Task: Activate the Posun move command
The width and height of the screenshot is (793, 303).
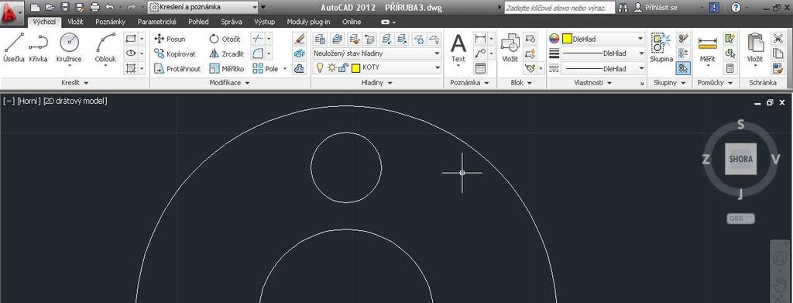Action: click(x=170, y=39)
